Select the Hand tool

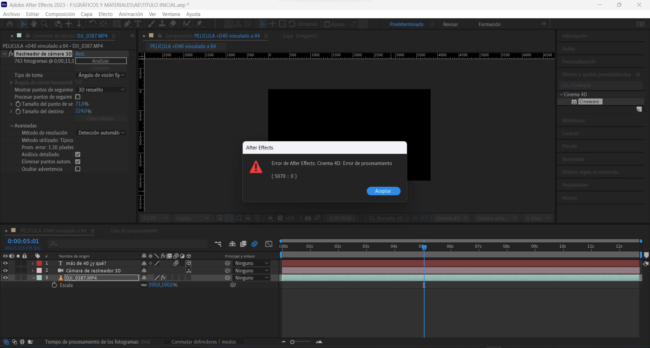[x=34, y=24]
